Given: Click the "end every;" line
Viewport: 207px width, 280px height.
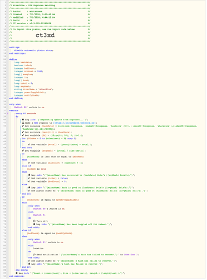Looking at the screenshot, I should [22, 270].
